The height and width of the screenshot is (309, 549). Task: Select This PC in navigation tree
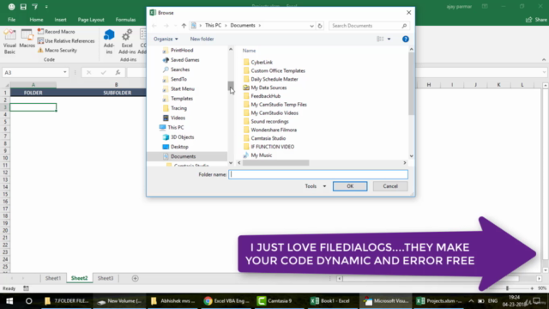point(175,127)
